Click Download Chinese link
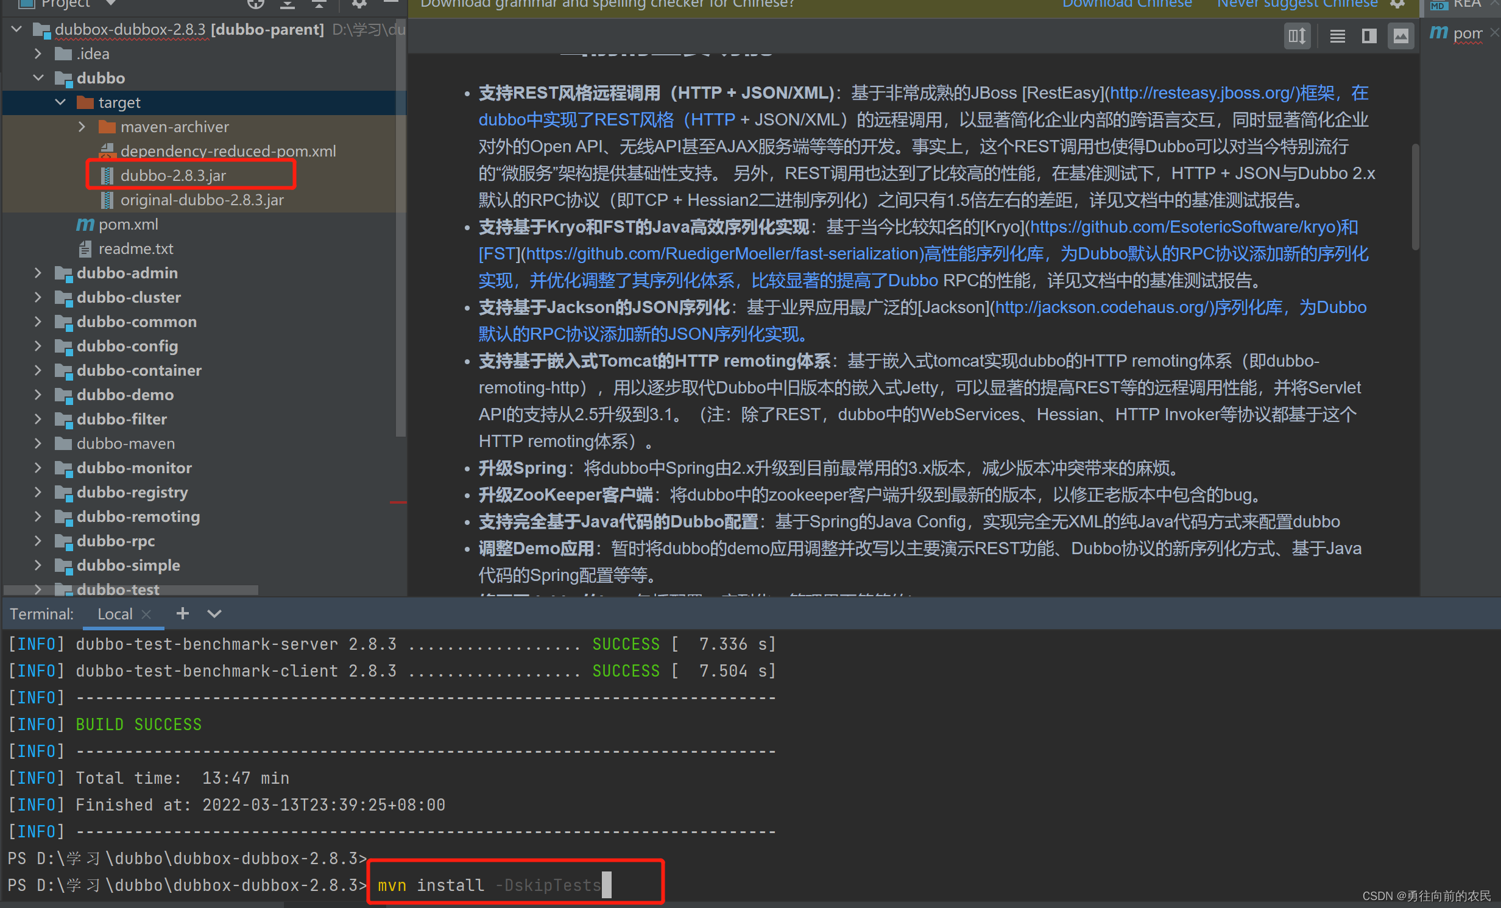 pos(1126,4)
